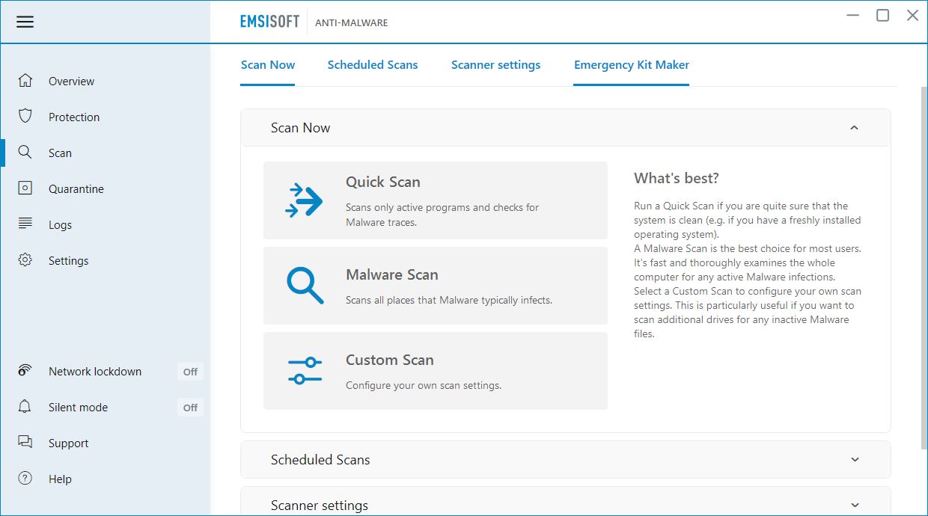Click the Network lockdown label

(x=95, y=372)
